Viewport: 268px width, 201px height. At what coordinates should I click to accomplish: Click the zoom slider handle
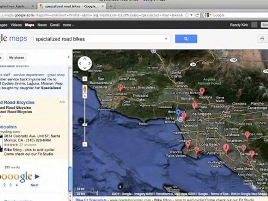(85, 125)
